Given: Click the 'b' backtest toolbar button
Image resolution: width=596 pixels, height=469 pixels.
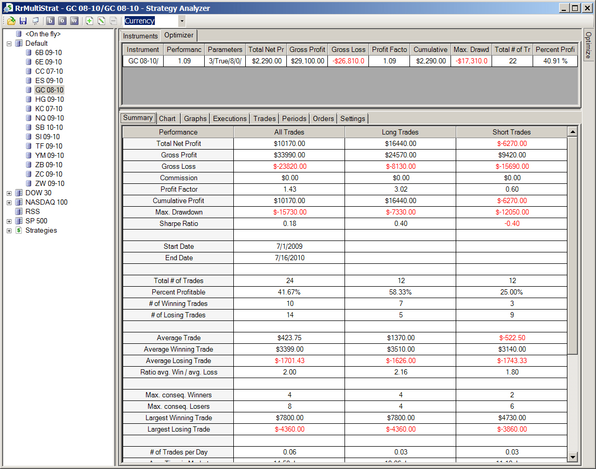Looking at the screenshot, I should (50, 21).
